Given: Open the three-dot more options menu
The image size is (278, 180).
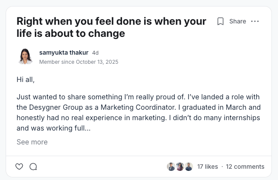Looking at the screenshot, I should (x=255, y=21).
